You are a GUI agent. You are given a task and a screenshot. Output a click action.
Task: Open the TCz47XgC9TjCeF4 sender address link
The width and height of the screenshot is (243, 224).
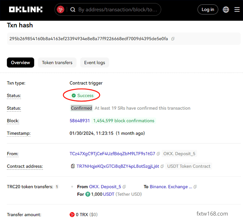(x=112, y=154)
